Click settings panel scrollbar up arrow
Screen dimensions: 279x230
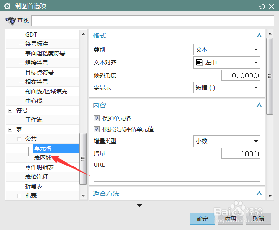pyautogui.click(x=270, y=34)
